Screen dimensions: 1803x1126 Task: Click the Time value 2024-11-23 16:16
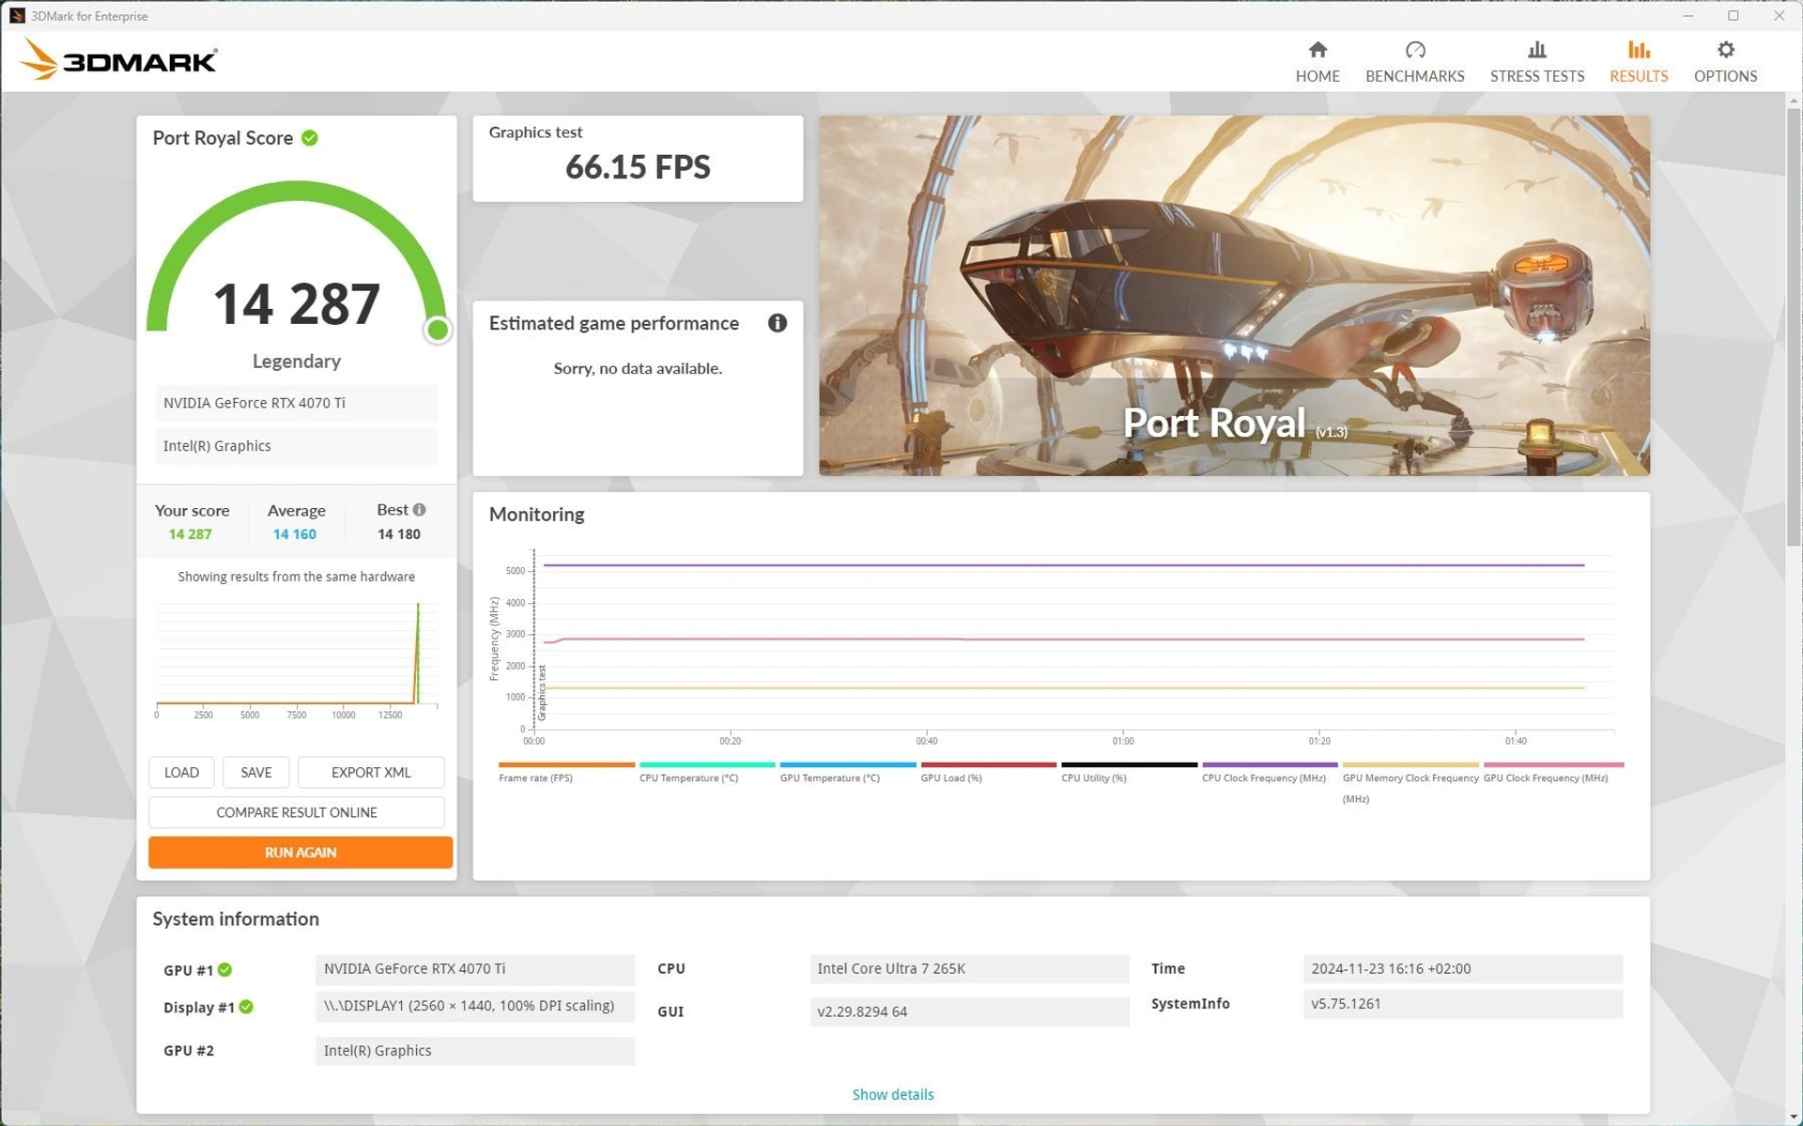[1463, 968]
